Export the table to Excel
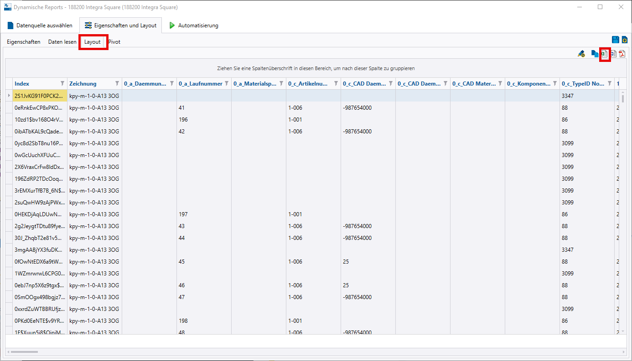The image size is (632, 361). pyautogui.click(x=604, y=54)
